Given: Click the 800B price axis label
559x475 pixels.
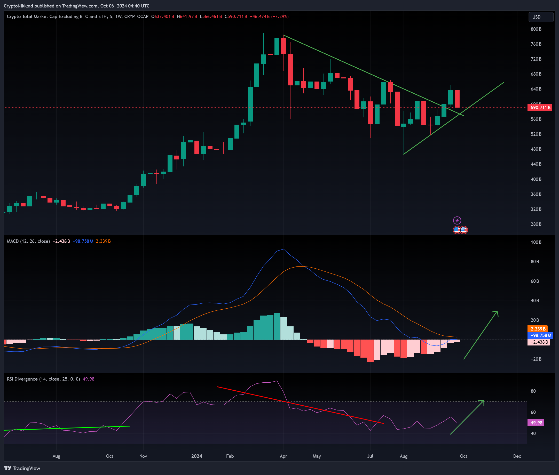Looking at the screenshot, I should click(536, 29).
